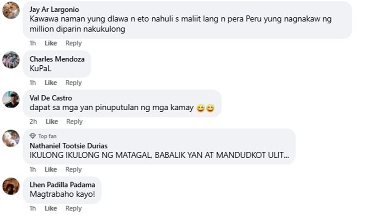Reply to Jay Ar Largonio's comment
This screenshot has width=372, height=219.
click(x=73, y=43)
